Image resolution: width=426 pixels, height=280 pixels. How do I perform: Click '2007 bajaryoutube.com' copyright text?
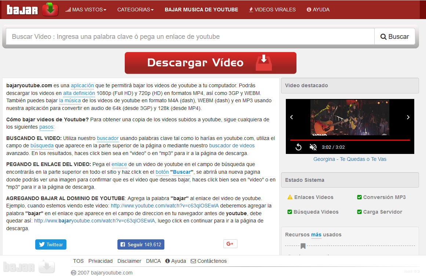click(x=105, y=273)
